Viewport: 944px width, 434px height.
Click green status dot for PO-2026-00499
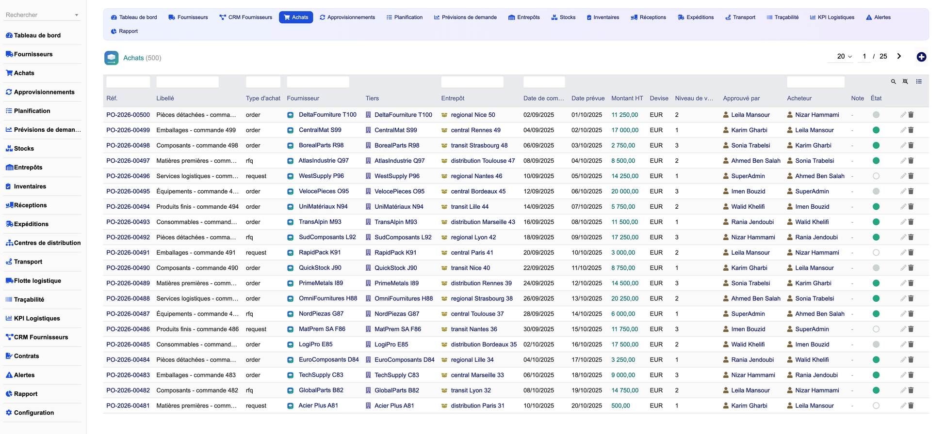coord(876,130)
